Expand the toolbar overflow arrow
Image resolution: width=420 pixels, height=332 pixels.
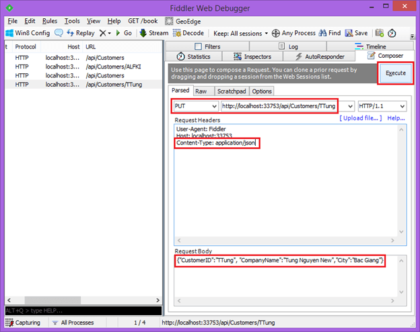point(413,36)
